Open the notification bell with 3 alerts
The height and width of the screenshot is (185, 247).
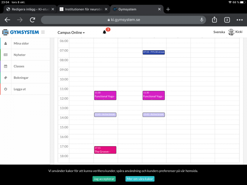105,32
